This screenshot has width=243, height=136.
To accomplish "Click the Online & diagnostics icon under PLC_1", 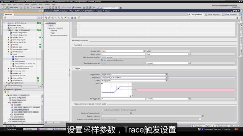I will click(11, 35).
